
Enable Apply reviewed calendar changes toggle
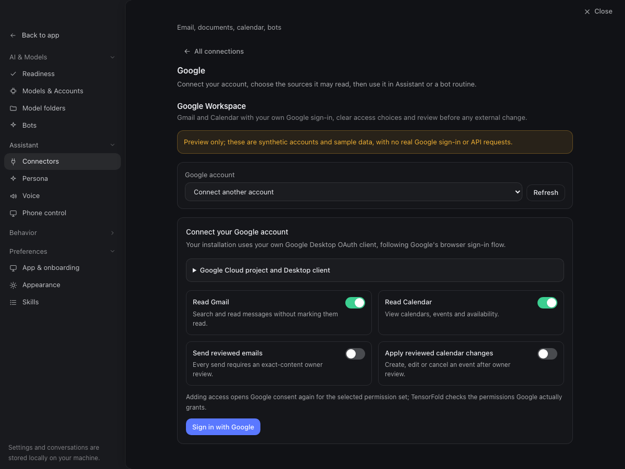[547, 354]
